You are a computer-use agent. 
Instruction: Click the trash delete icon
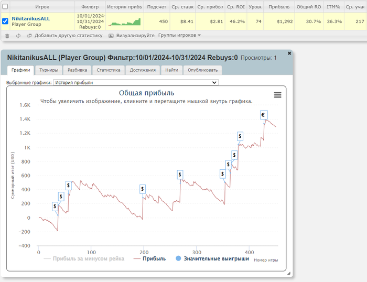click(7, 36)
